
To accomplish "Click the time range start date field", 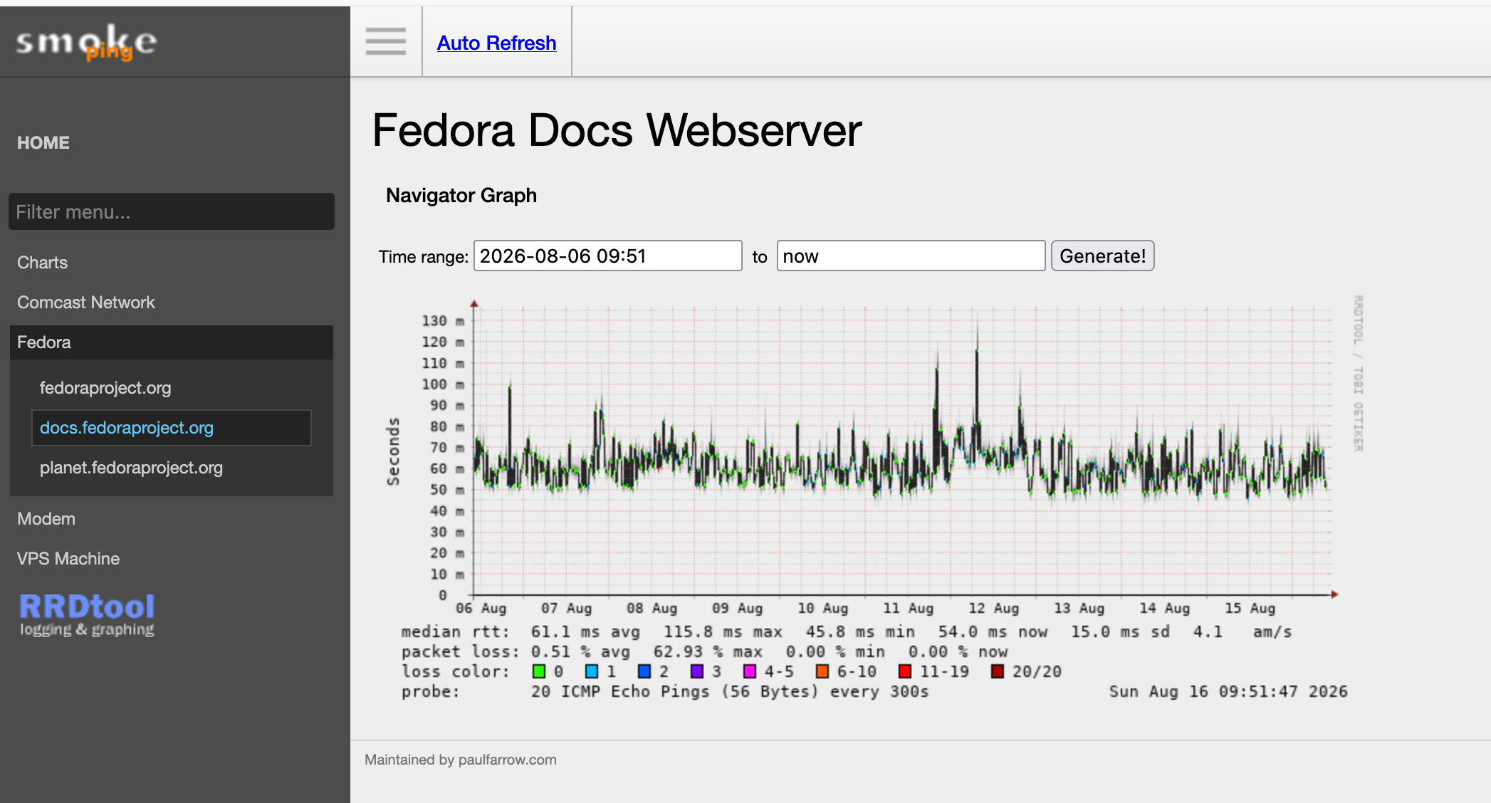I will [608, 256].
